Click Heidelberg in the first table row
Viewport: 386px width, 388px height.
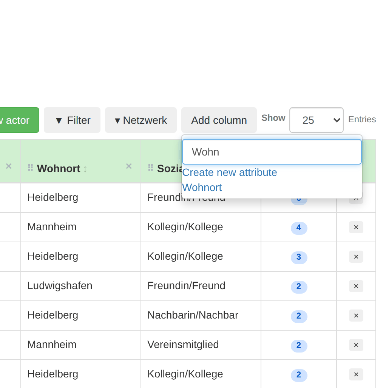coord(53,197)
